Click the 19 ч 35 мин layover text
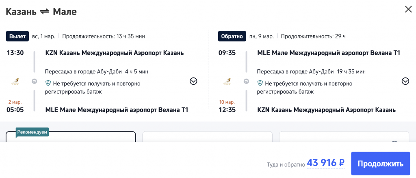 pos(351,71)
